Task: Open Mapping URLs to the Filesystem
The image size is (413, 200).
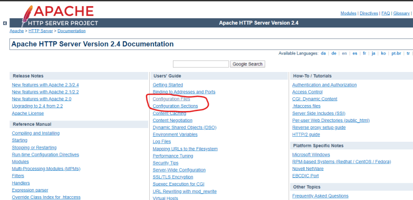Action: point(185,149)
